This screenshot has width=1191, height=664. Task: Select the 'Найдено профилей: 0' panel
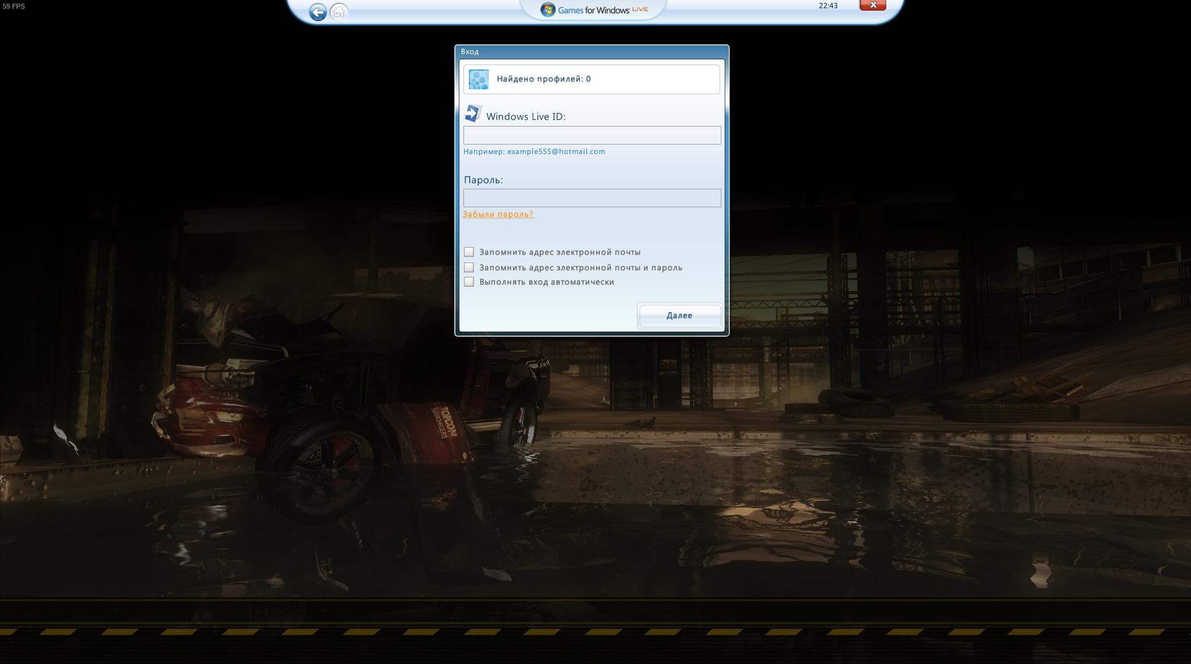pos(591,79)
